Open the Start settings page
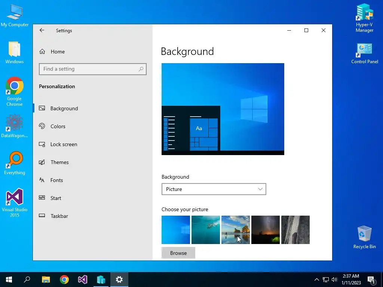This screenshot has height=287, width=383. 93,198
